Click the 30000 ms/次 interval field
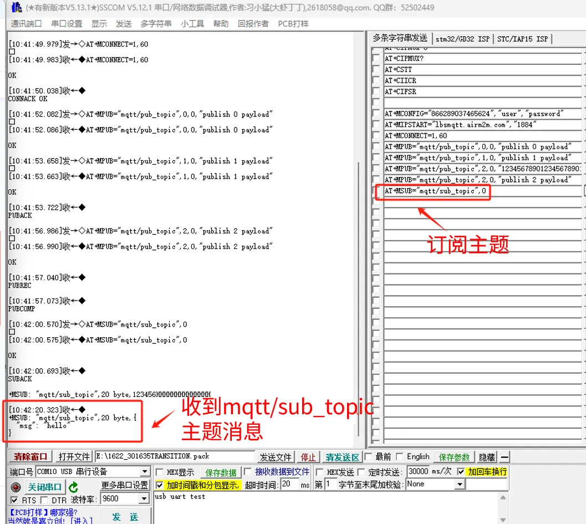This screenshot has height=524, width=586. pos(418,471)
